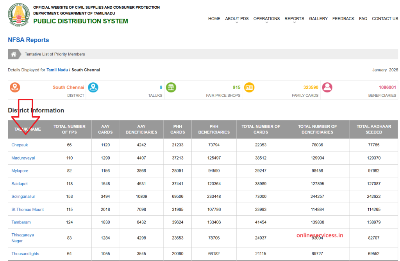400x261 pixels.
Task: Open the Feedback page from navigation
Action: [343, 19]
